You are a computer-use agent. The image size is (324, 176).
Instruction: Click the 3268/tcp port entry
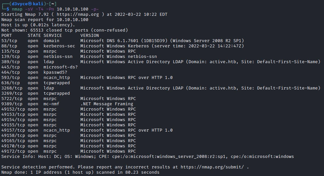(12, 88)
